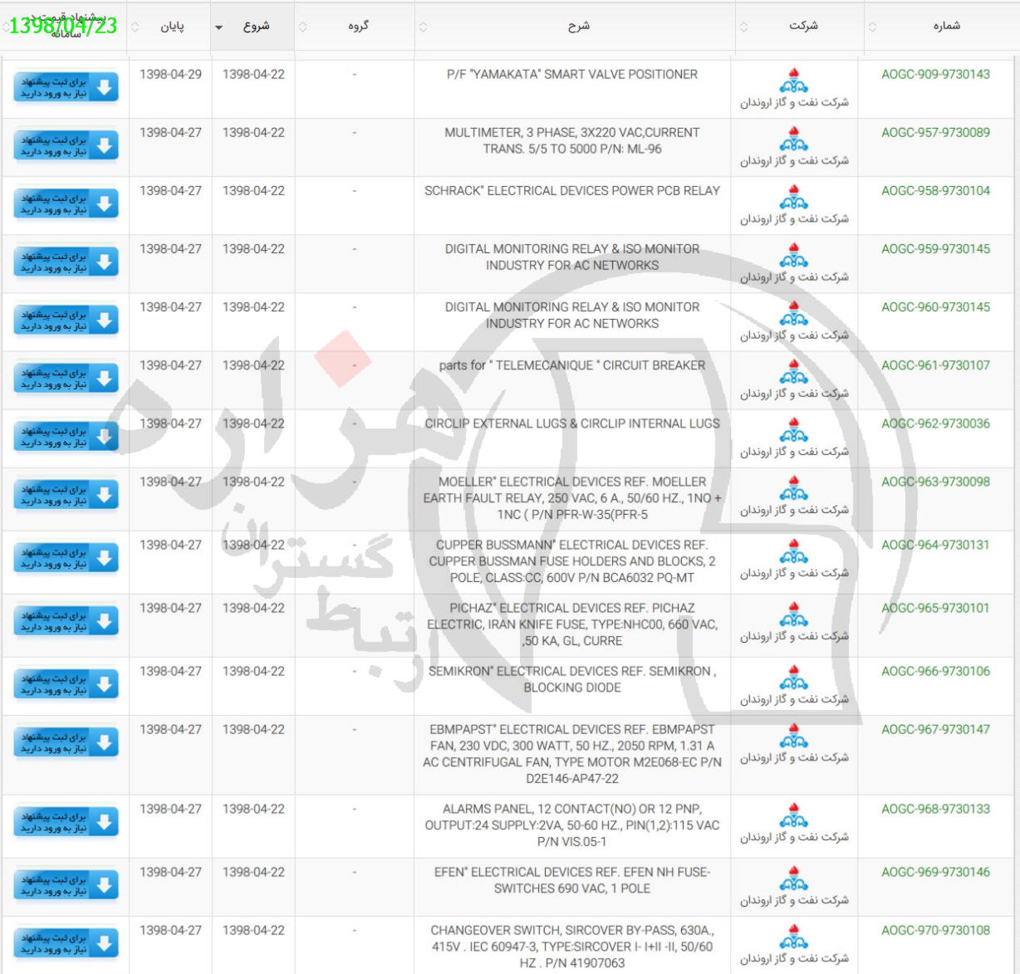Viewport: 1020px width, 974px height.
Task: Click company logo in AOGC-961-9730107 row
Action: tap(793, 372)
